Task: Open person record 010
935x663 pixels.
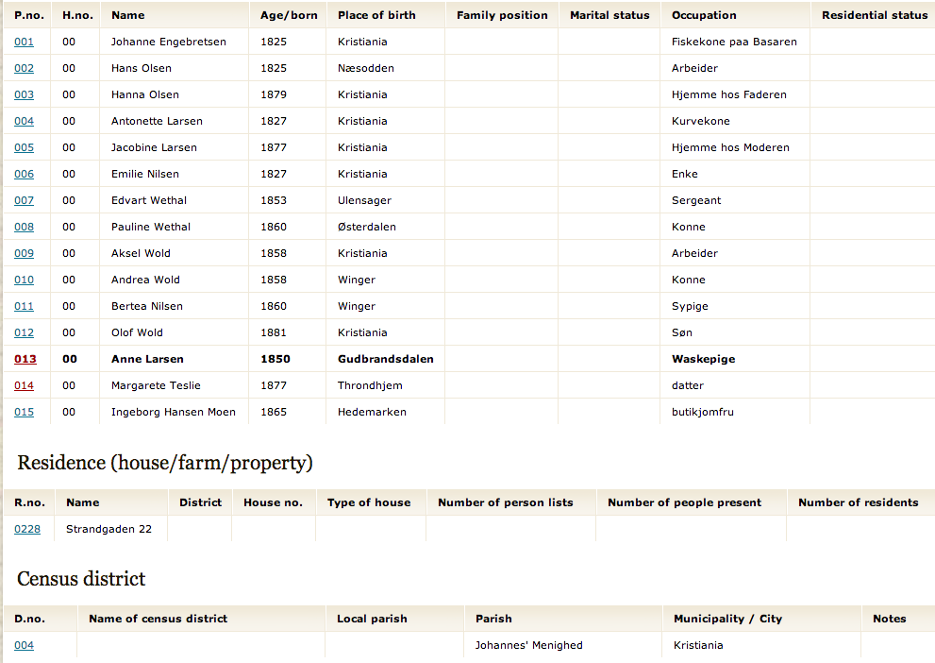Action: (x=24, y=280)
